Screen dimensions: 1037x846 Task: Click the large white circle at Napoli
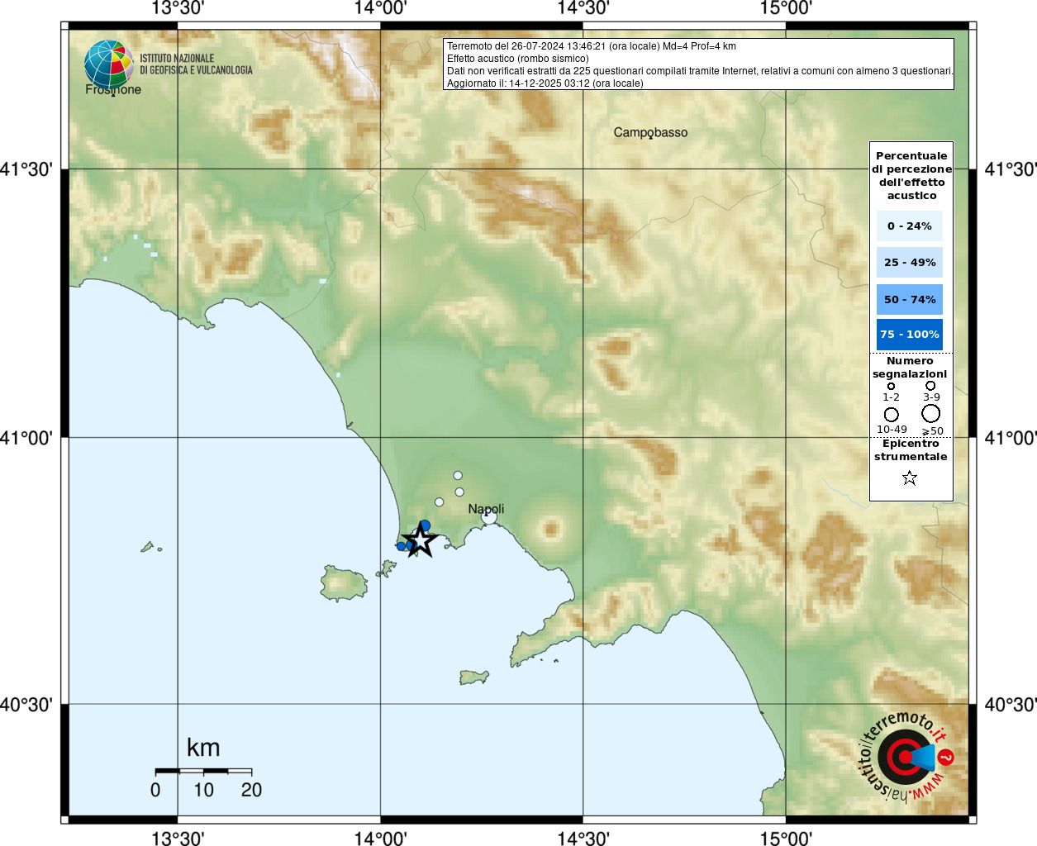pyautogui.click(x=489, y=517)
